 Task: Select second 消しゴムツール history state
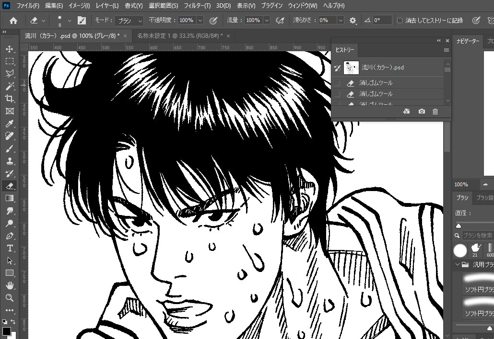point(388,94)
